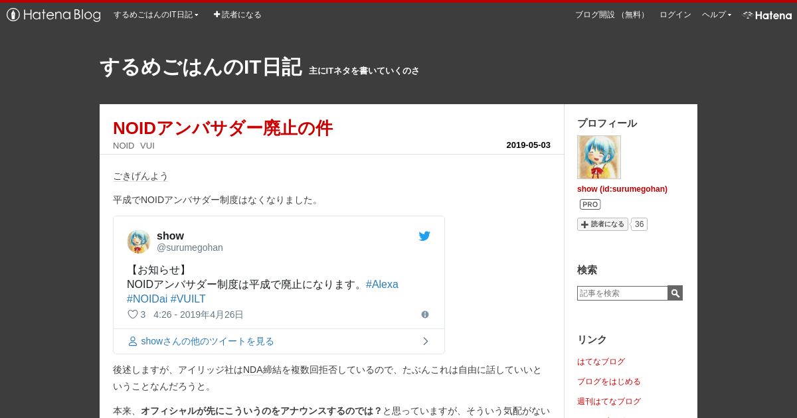
Task: Open the するめごはんのIT日記 dropdown menu
Action: point(156,15)
